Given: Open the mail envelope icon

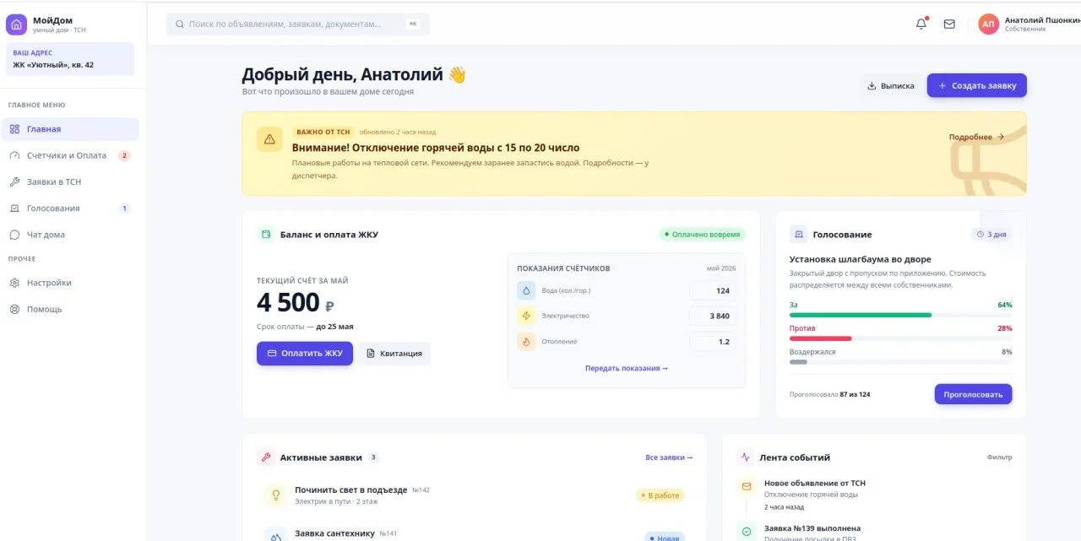Looking at the screenshot, I should pos(949,24).
